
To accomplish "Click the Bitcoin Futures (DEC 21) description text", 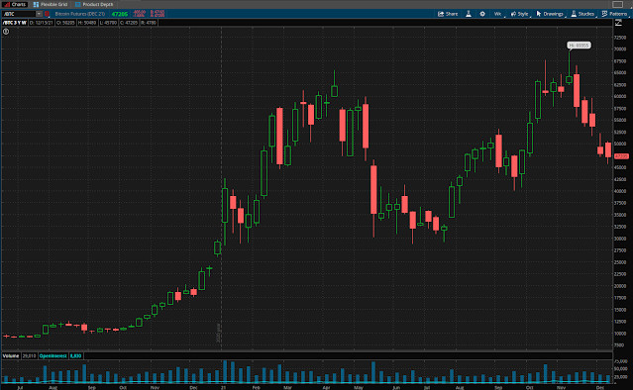I will [x=80, y=14].
